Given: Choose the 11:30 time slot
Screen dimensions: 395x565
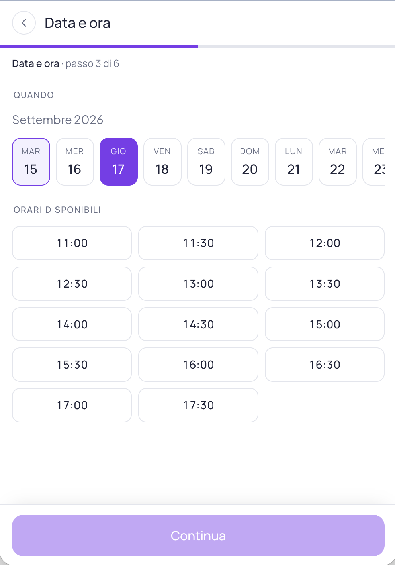Looking at the screenshot, I should 198,243.
